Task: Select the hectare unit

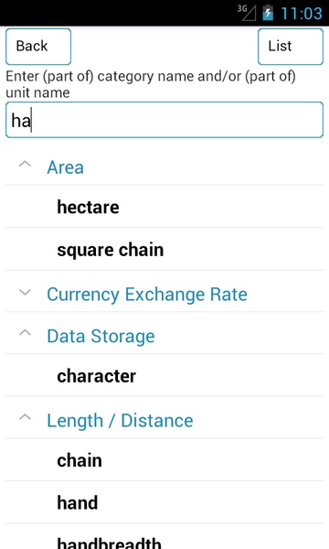Action: pos(164,207)
